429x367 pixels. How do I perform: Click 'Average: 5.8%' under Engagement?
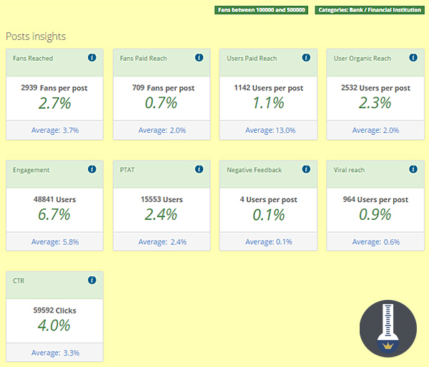[x=55, y=242]
